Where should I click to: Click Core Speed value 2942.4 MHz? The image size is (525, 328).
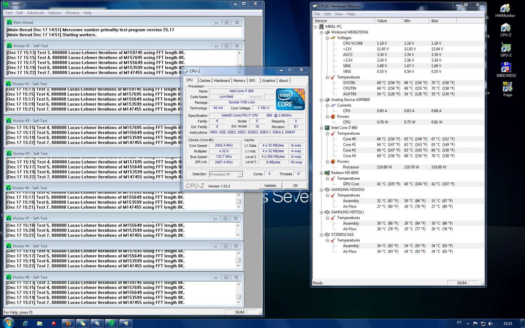(224, 146)
